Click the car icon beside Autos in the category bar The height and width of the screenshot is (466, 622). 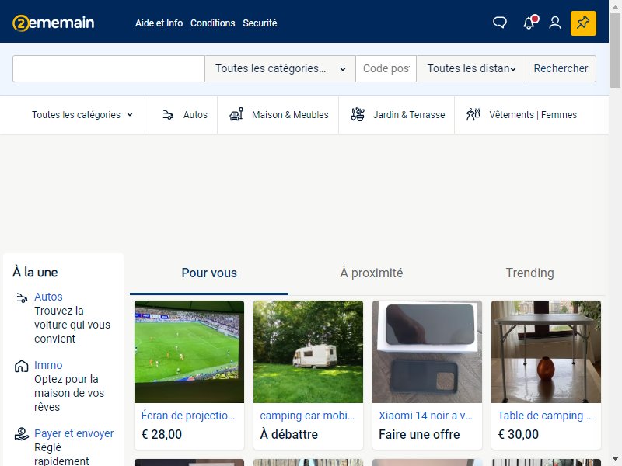tap(168, 115)
